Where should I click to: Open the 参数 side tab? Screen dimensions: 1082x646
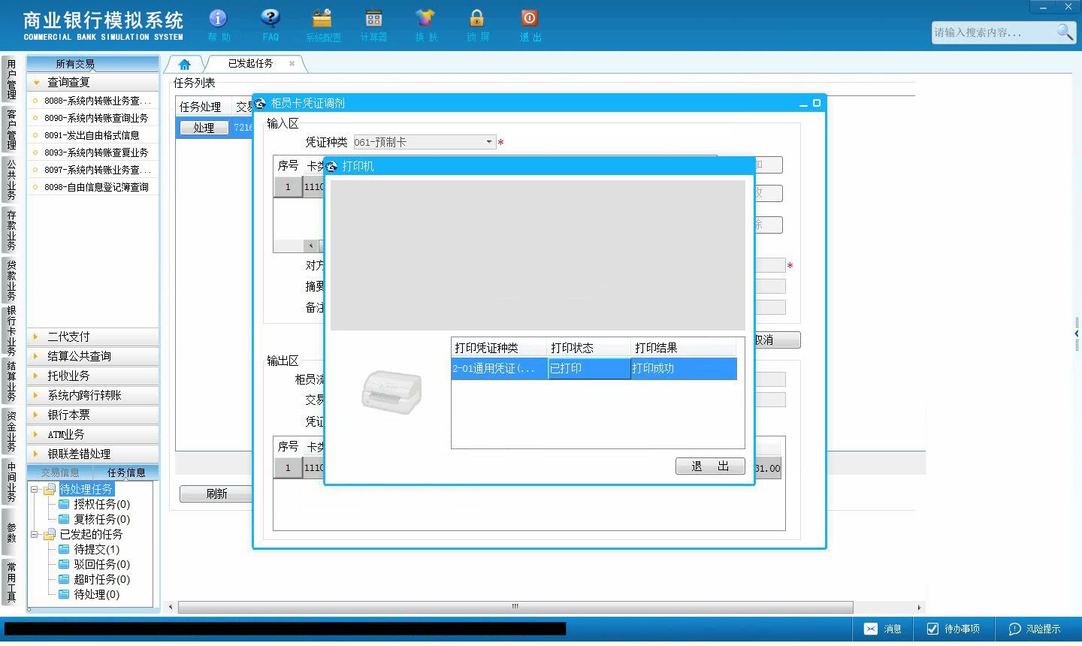[11, 532]
